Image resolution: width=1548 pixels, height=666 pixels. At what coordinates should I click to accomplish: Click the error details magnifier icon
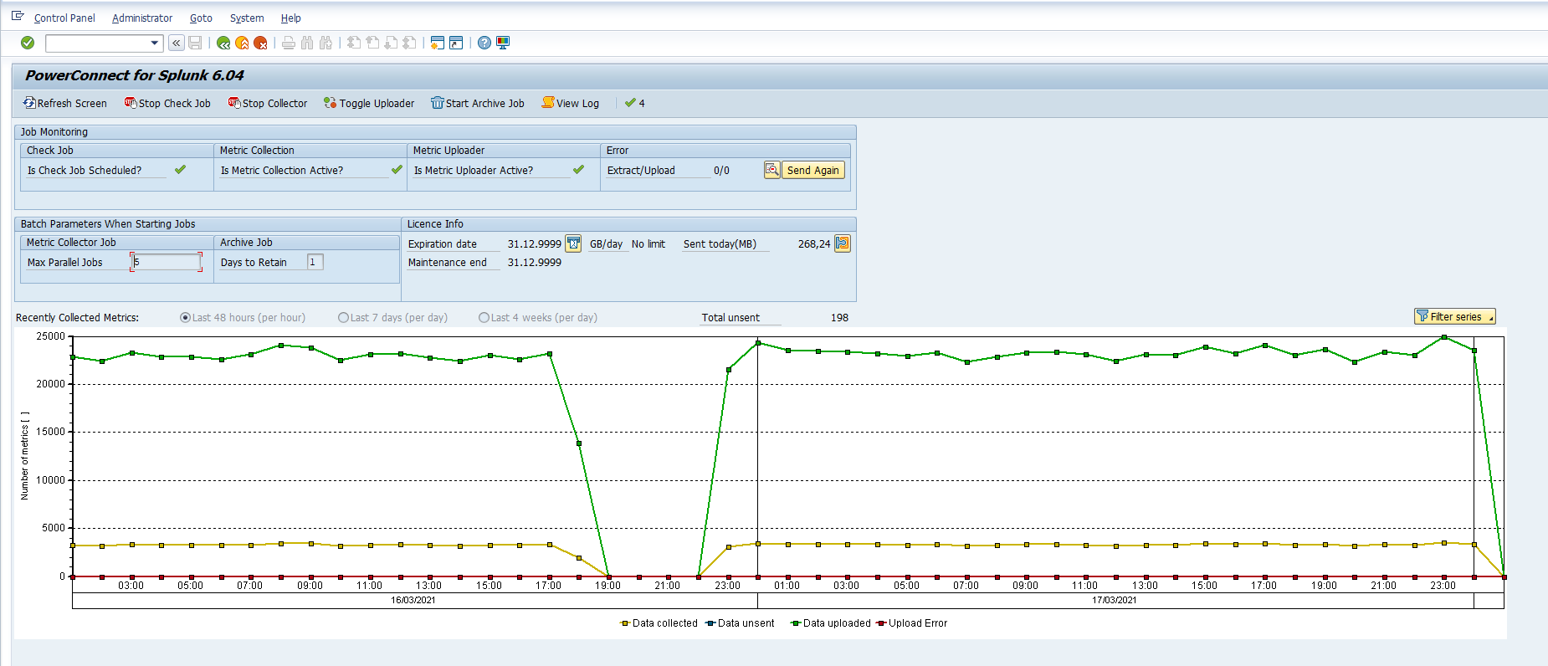click(x=771, y=170)
